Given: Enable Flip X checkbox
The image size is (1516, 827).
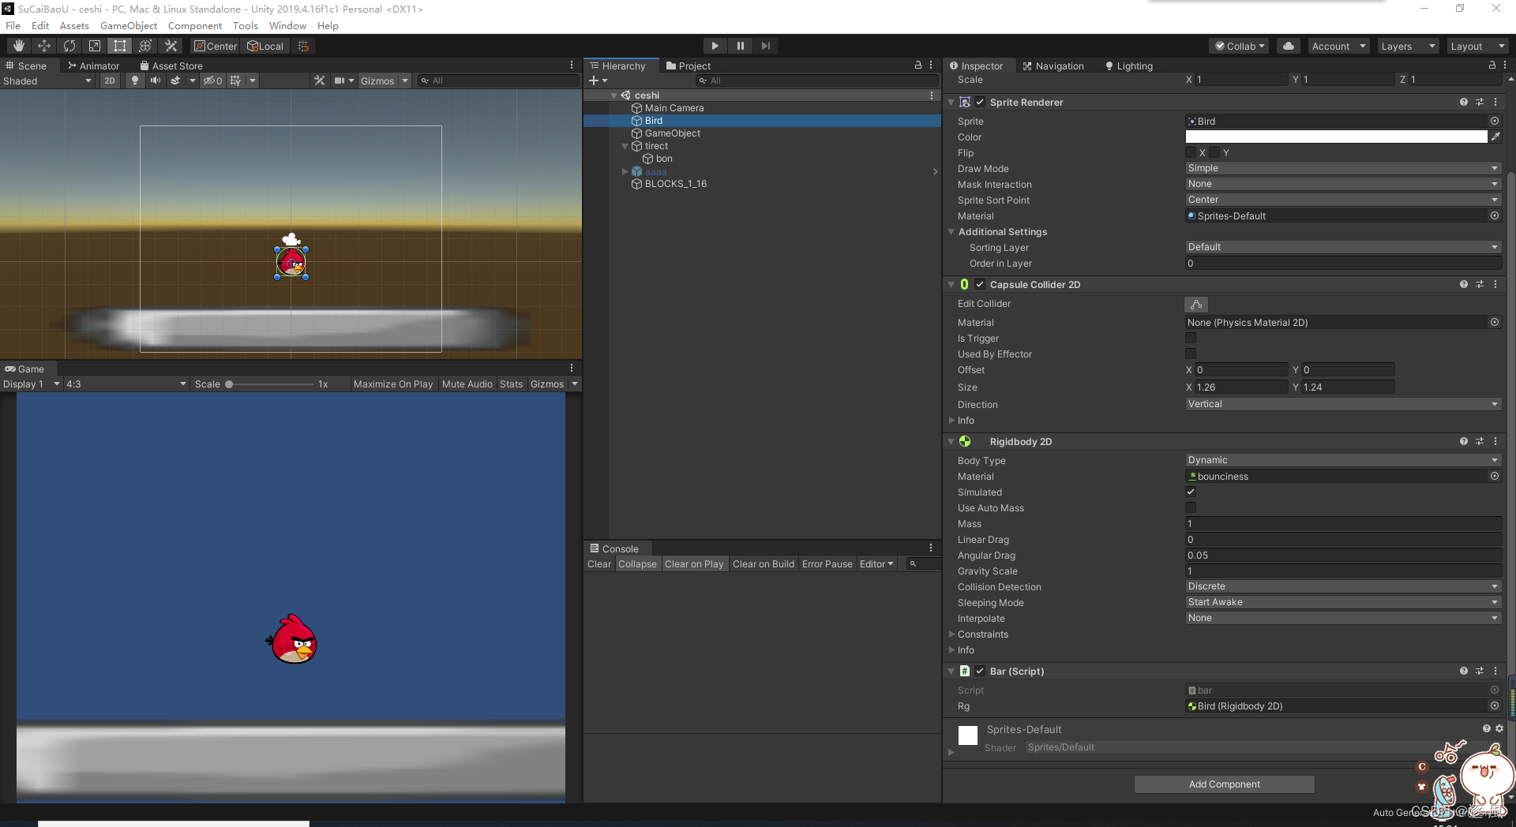Looking at the screenshot, I should click(1191, 152).
